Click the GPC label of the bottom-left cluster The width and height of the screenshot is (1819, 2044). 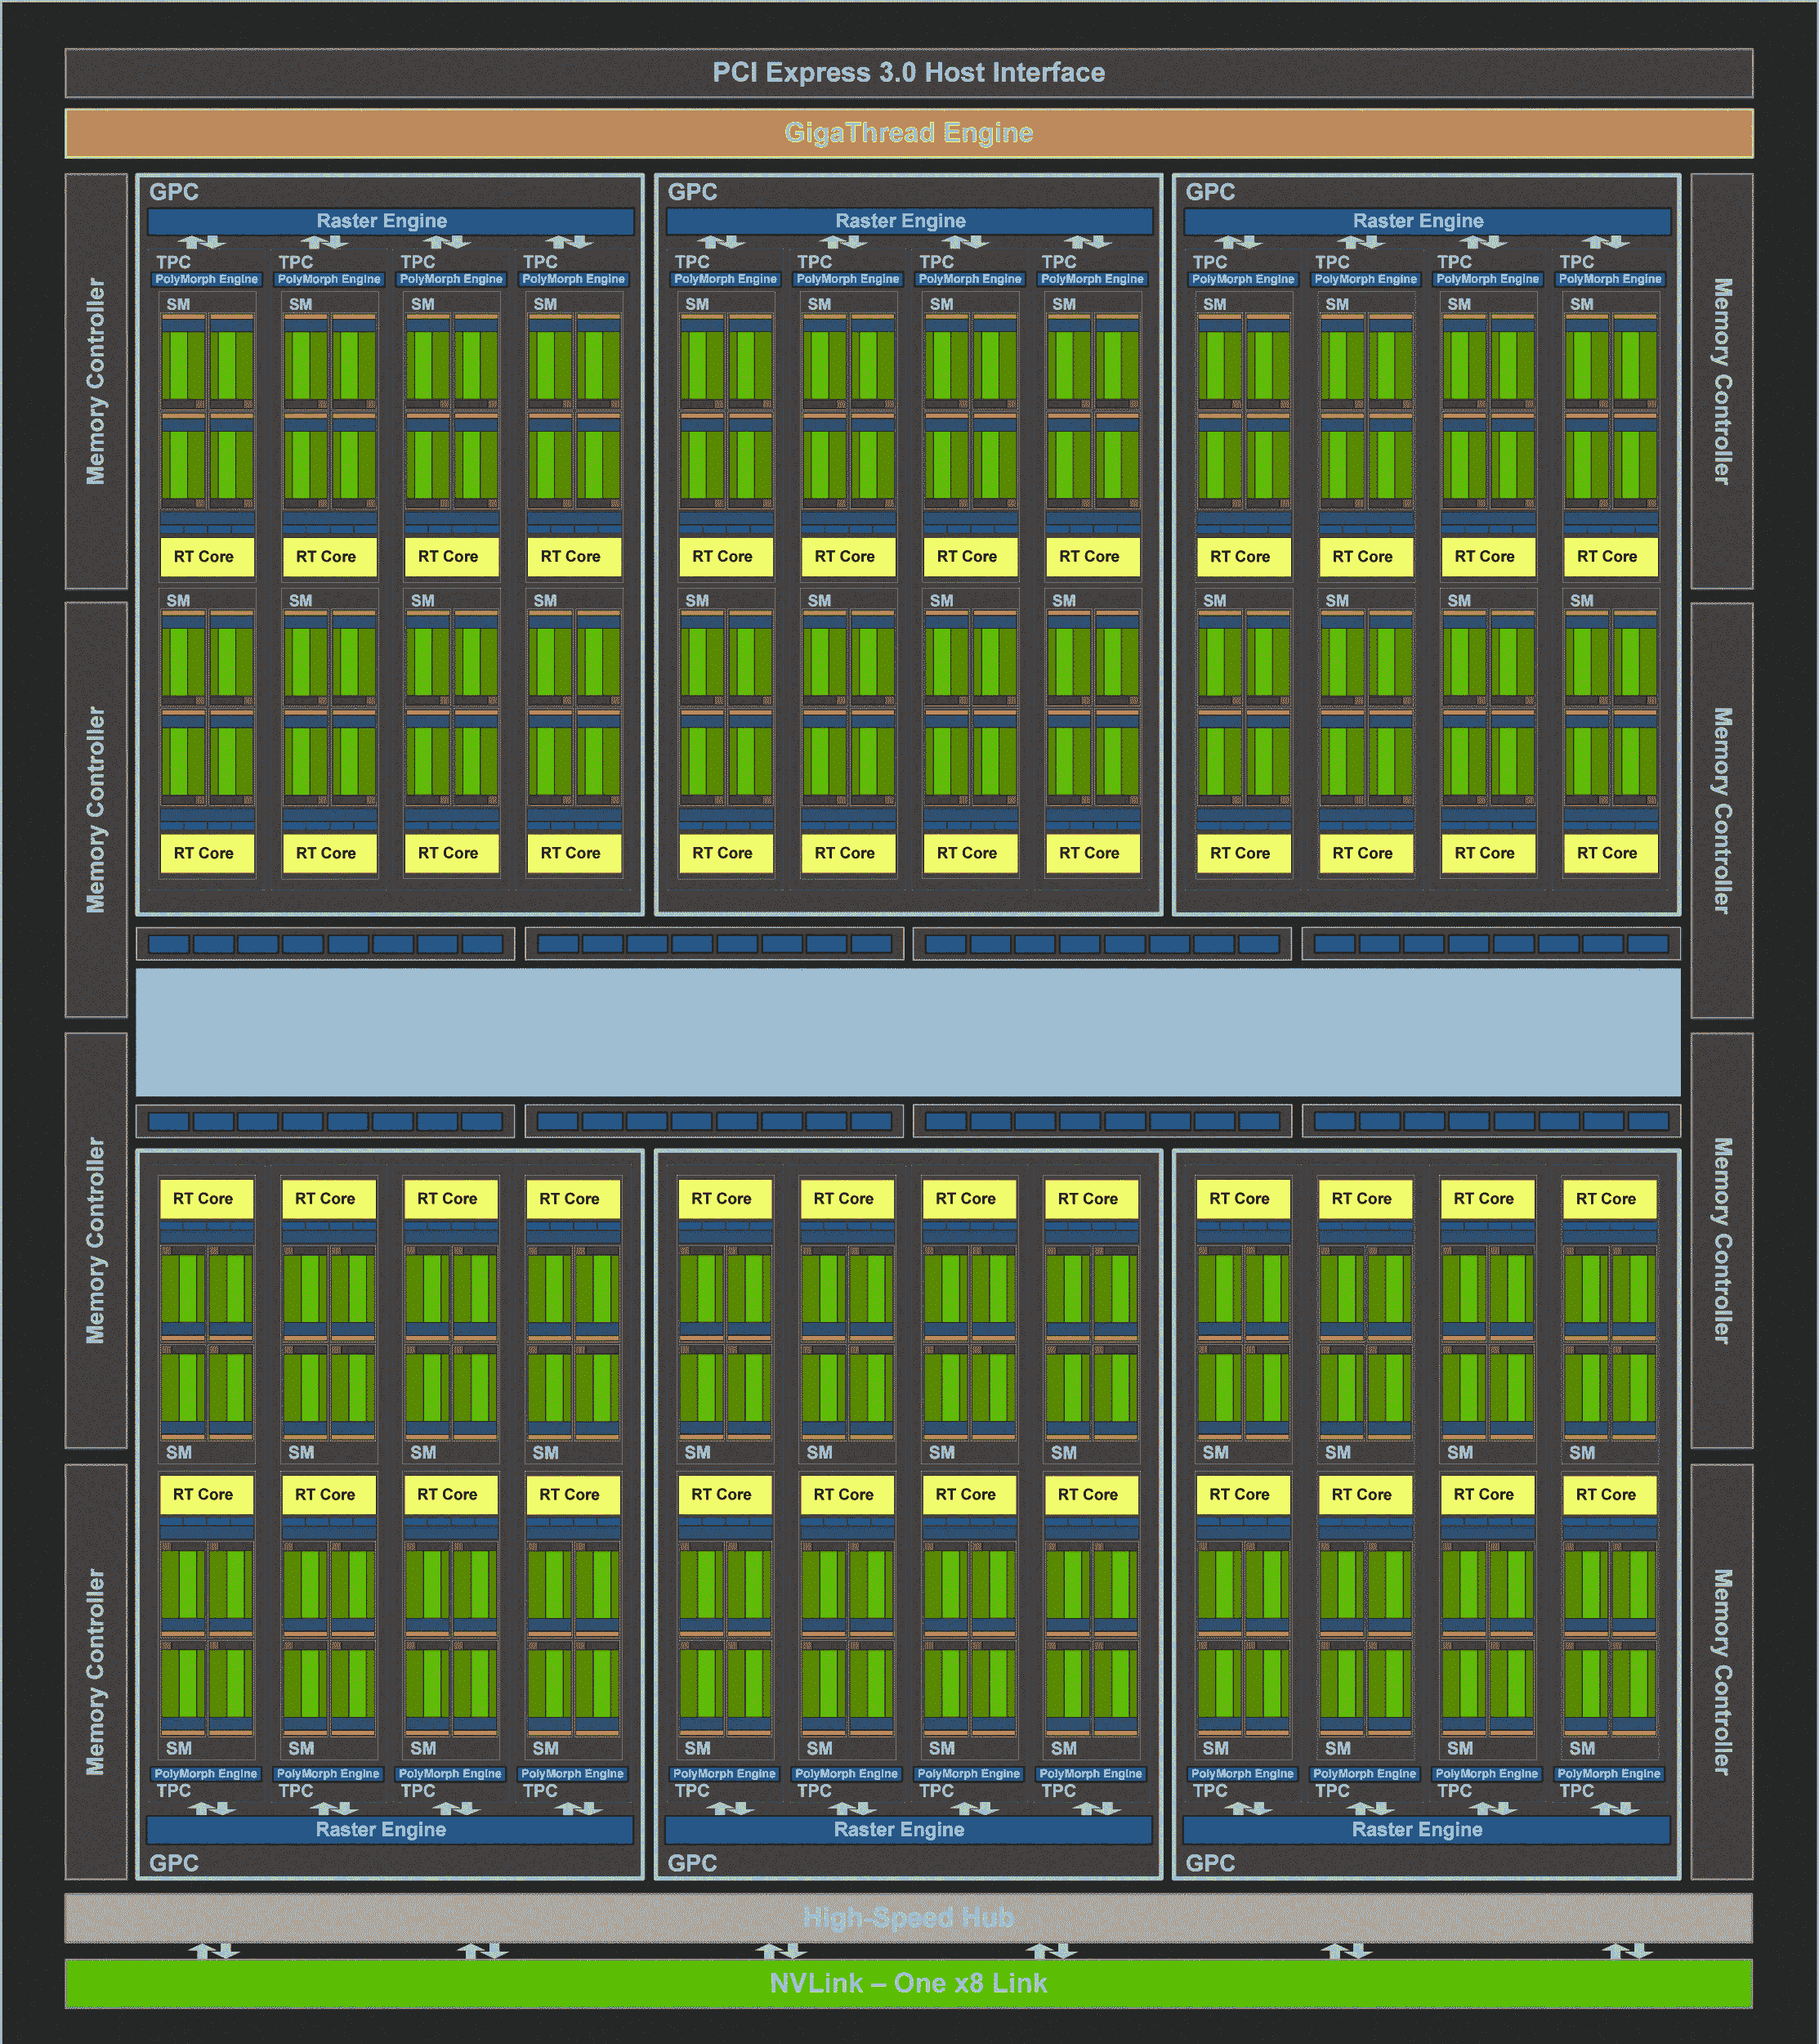coord(174,1863)
